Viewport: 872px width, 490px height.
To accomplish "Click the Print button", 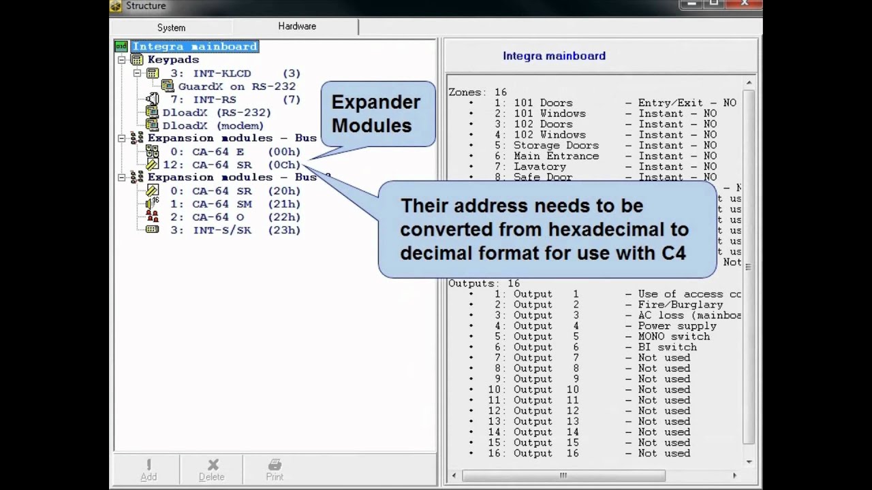I will click(x=275, y=470).
